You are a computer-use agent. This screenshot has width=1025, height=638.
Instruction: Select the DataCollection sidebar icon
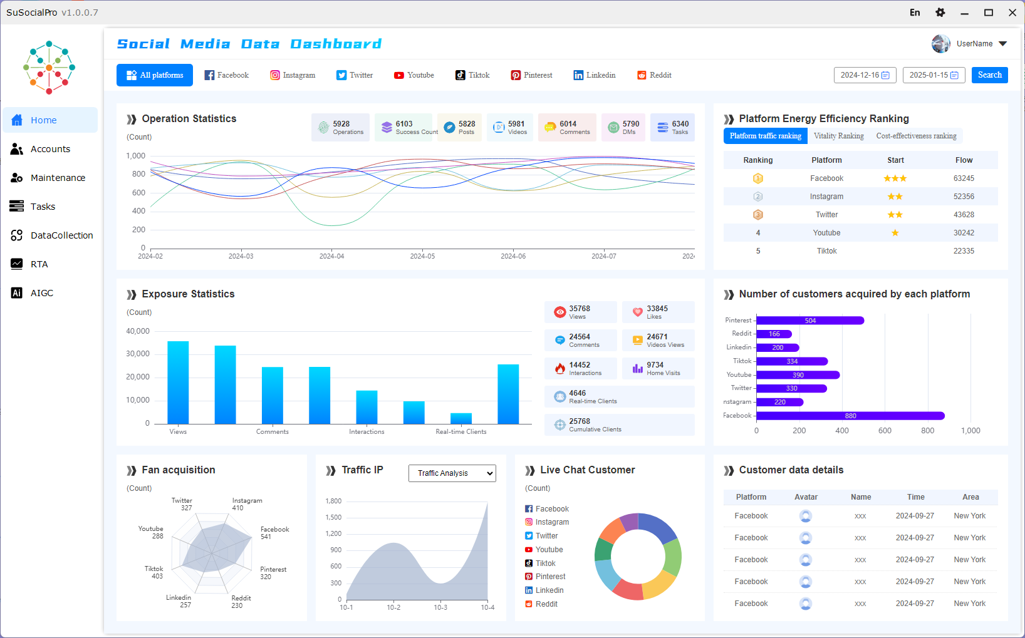(x=17, y=235)
